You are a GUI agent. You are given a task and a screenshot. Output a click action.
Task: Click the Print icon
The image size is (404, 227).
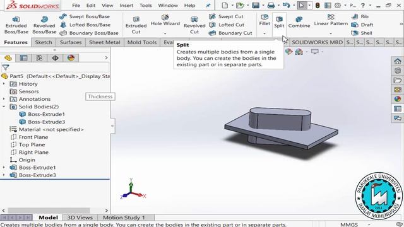(271, 5)
